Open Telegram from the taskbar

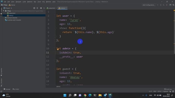point(105,95)
